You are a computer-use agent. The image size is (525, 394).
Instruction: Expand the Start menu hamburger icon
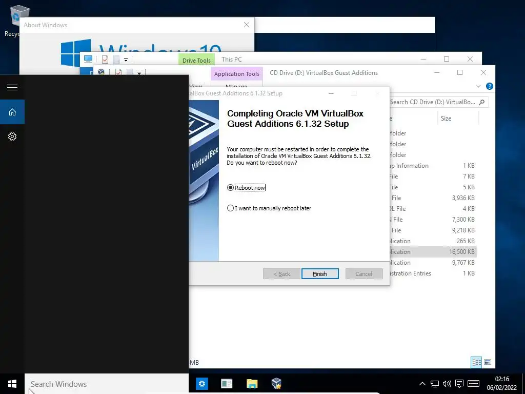[12, 87]
